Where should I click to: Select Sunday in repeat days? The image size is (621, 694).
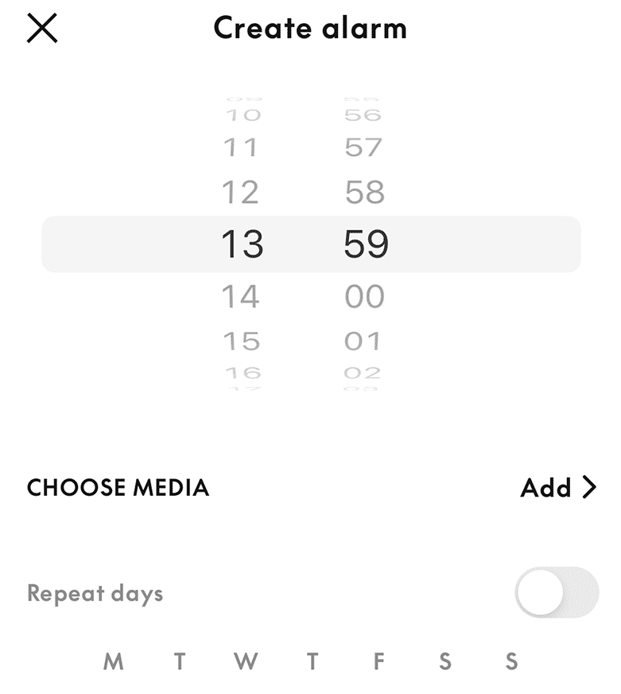coord(512,661)
